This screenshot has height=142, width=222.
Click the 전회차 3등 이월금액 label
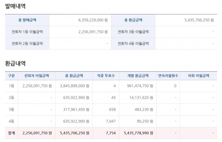point(133,32)
